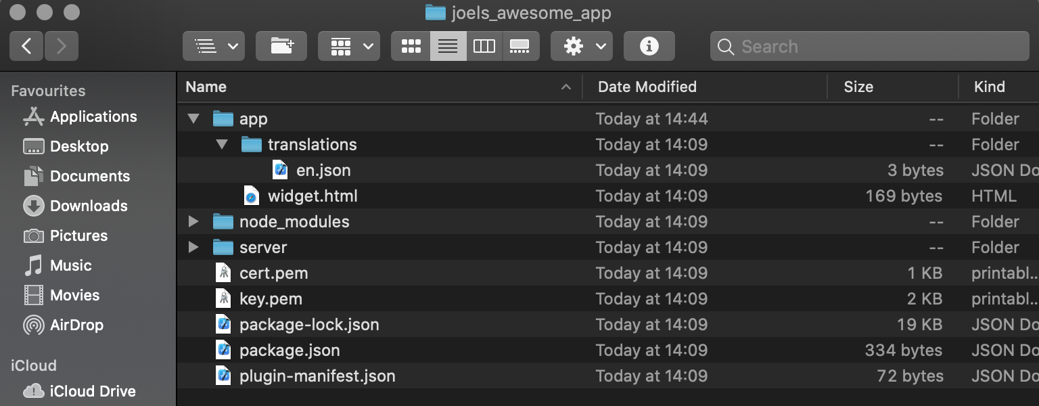Click the Get Info toolbar button

(x=649, y=46)
